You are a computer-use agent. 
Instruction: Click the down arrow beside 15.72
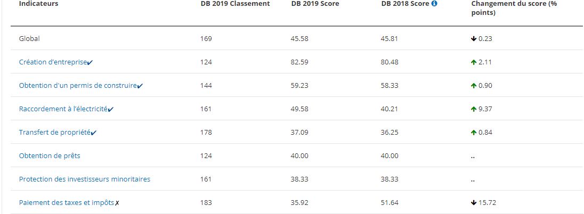click(474, 203)
